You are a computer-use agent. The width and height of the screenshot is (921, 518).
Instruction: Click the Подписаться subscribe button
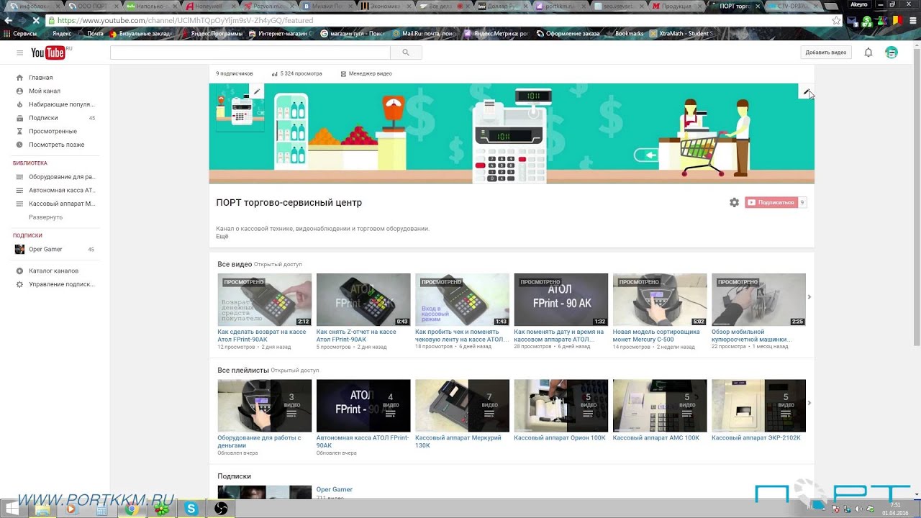click(771, 203)
